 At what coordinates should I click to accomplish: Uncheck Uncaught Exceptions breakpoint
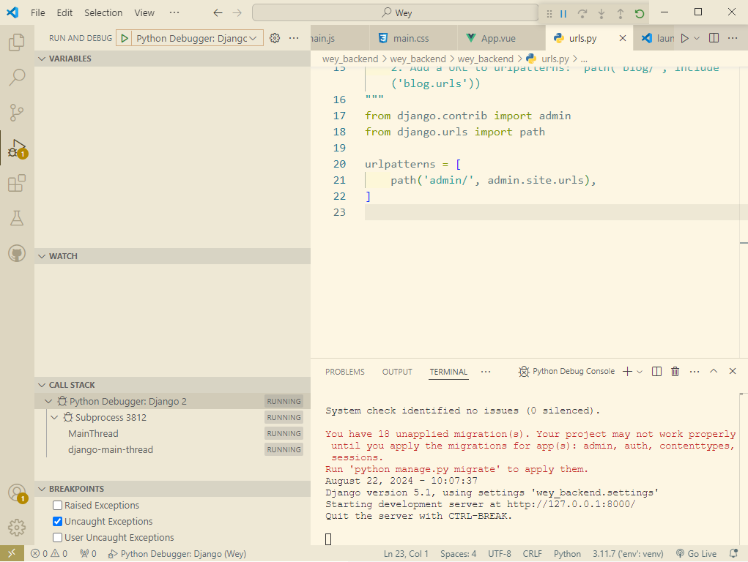tap(58, 522)
